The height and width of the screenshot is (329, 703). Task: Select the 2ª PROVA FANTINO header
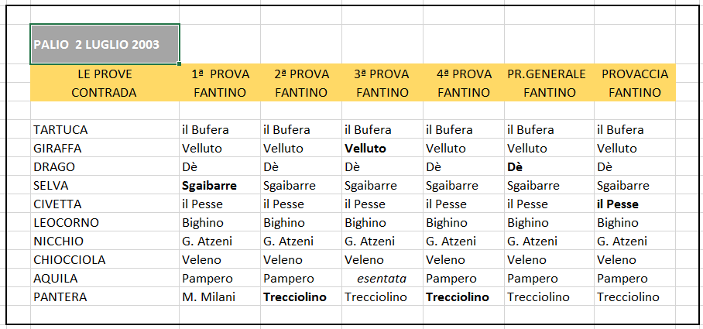tap(301, 83)
